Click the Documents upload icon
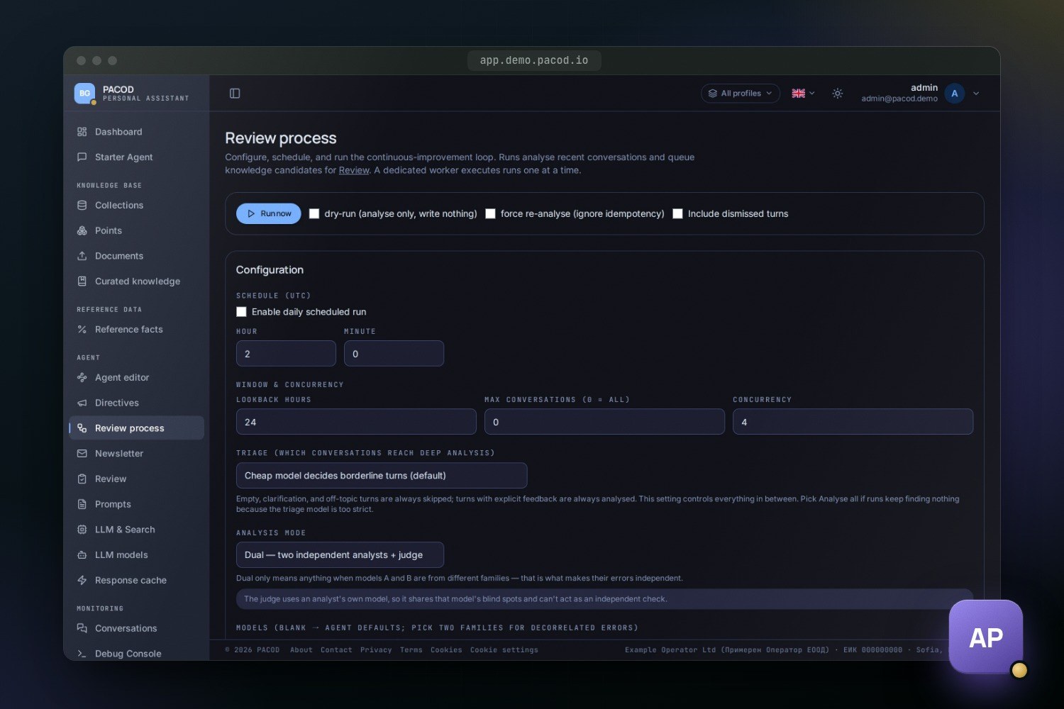The width and height of the screenshot is (1064, 709). tap(82, 256)
